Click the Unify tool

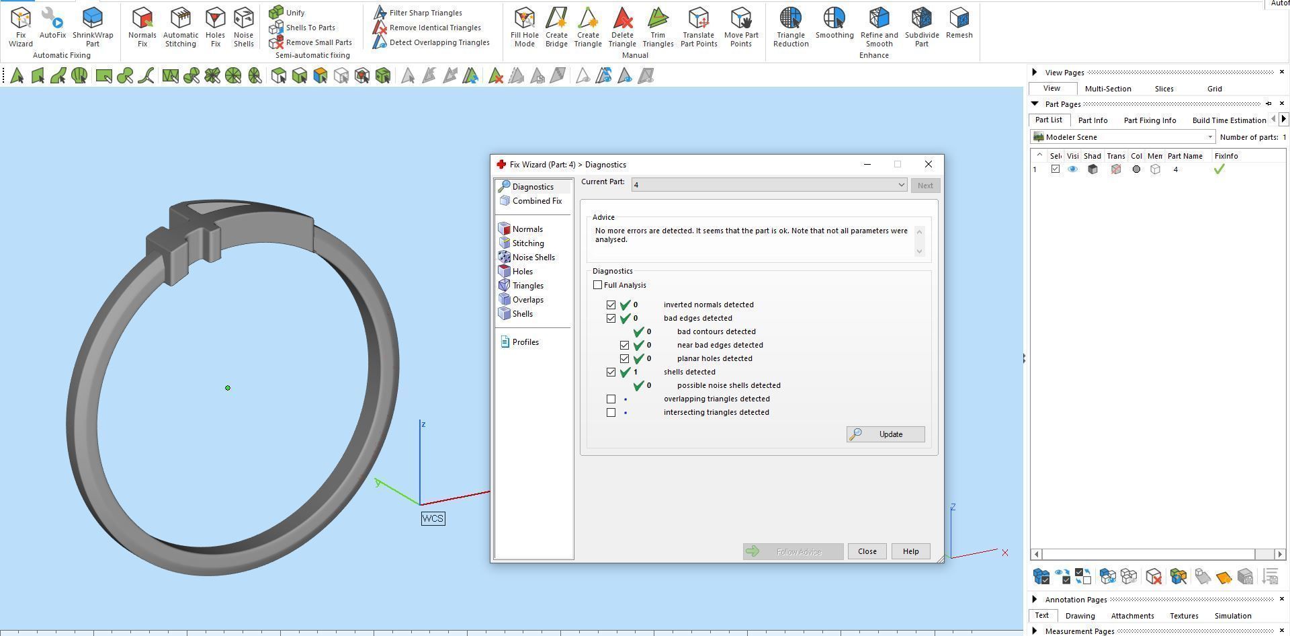coord(287,13)
